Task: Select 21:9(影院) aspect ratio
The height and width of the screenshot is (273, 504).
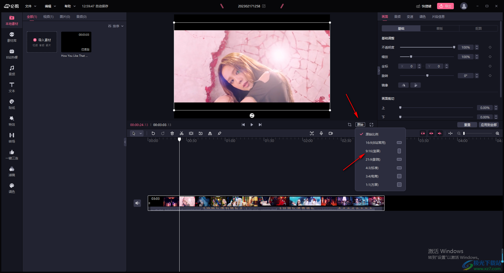Action: point(380,159)
